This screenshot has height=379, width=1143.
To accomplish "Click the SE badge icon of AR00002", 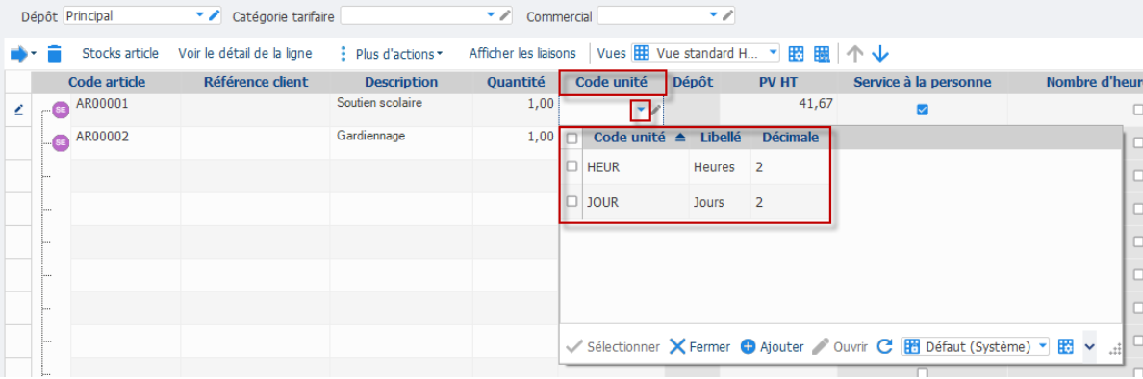I will point(61,142).
